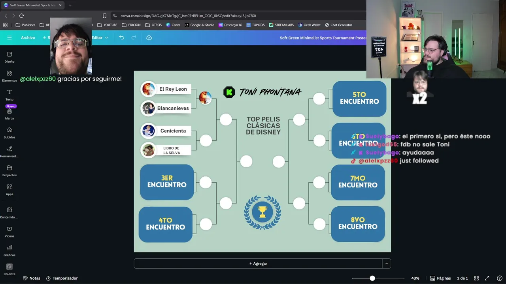This screenshot has width=506, height=284.
Task: Open the STREAMLABS bookmark
Action: (281, 25)
